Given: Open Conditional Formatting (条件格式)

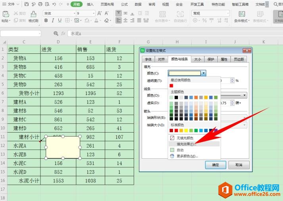Looking at the screenshot, I should (242, 17).
